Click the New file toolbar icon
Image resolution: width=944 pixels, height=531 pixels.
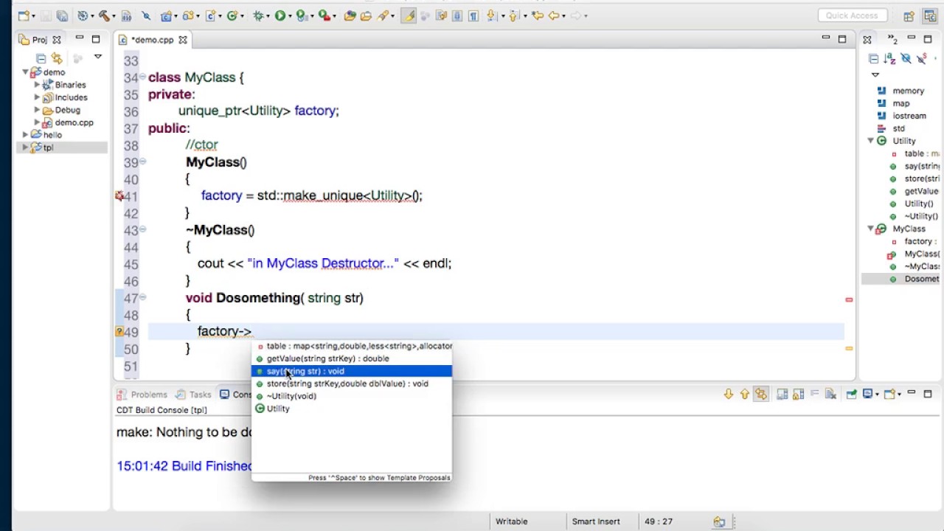[24, 15]
